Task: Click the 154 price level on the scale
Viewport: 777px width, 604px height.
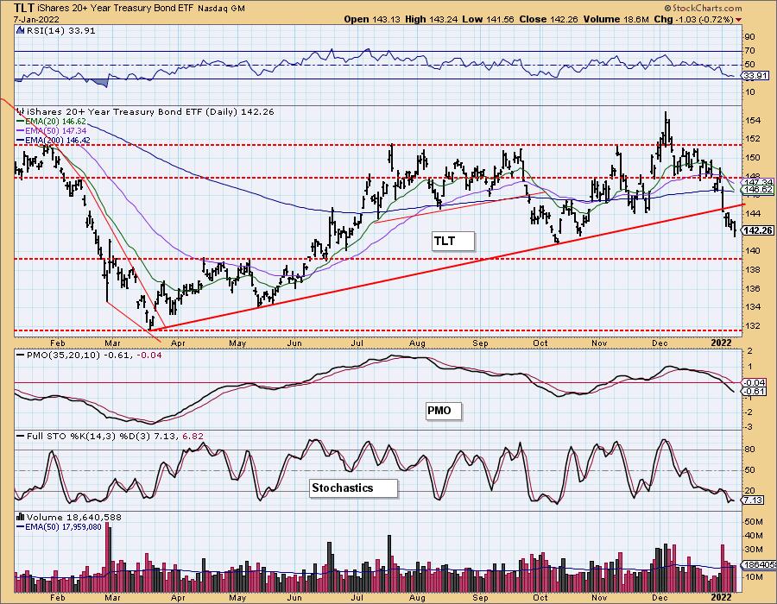Action: point(752,120)
